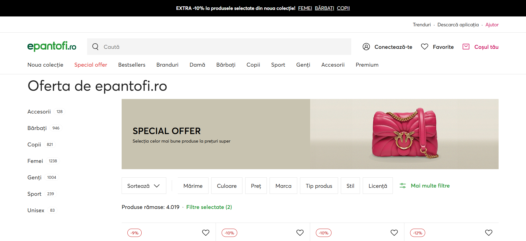
Task: Click the user account icon
Action: click(366, 47)
